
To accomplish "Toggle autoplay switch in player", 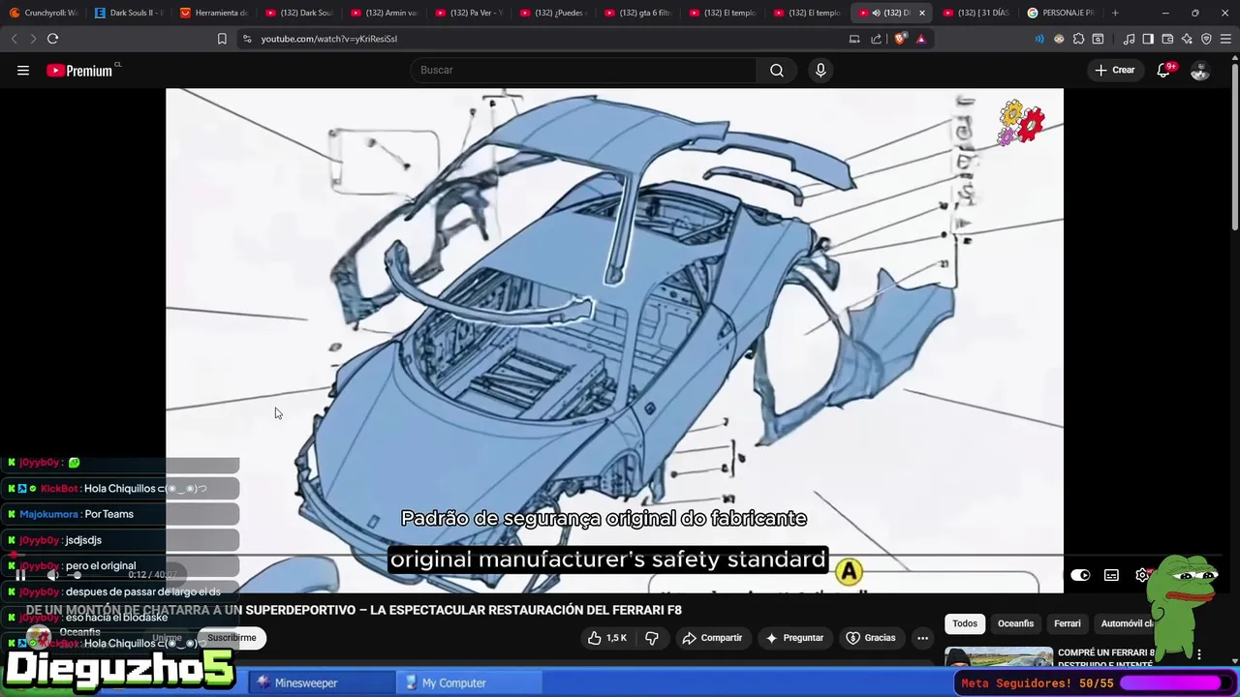I will [x=1080, y=575].
